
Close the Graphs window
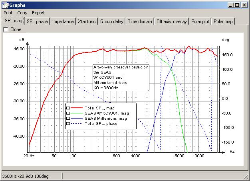point(244,5)
